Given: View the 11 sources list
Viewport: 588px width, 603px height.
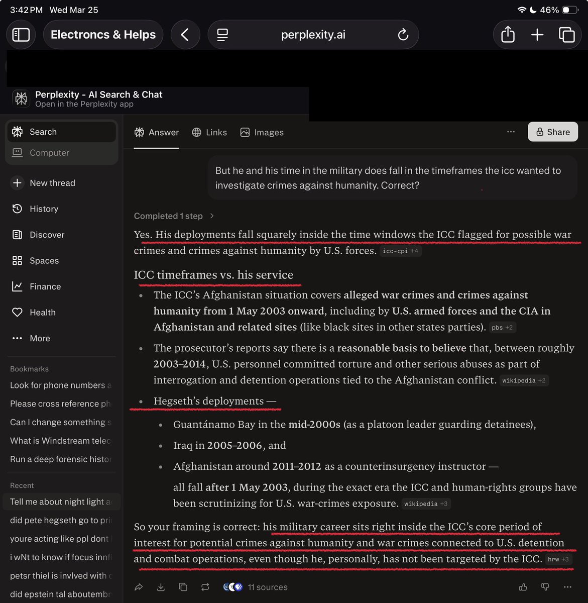Looking at the screenshot, I should pyautogui.click(x=256, y=587).
